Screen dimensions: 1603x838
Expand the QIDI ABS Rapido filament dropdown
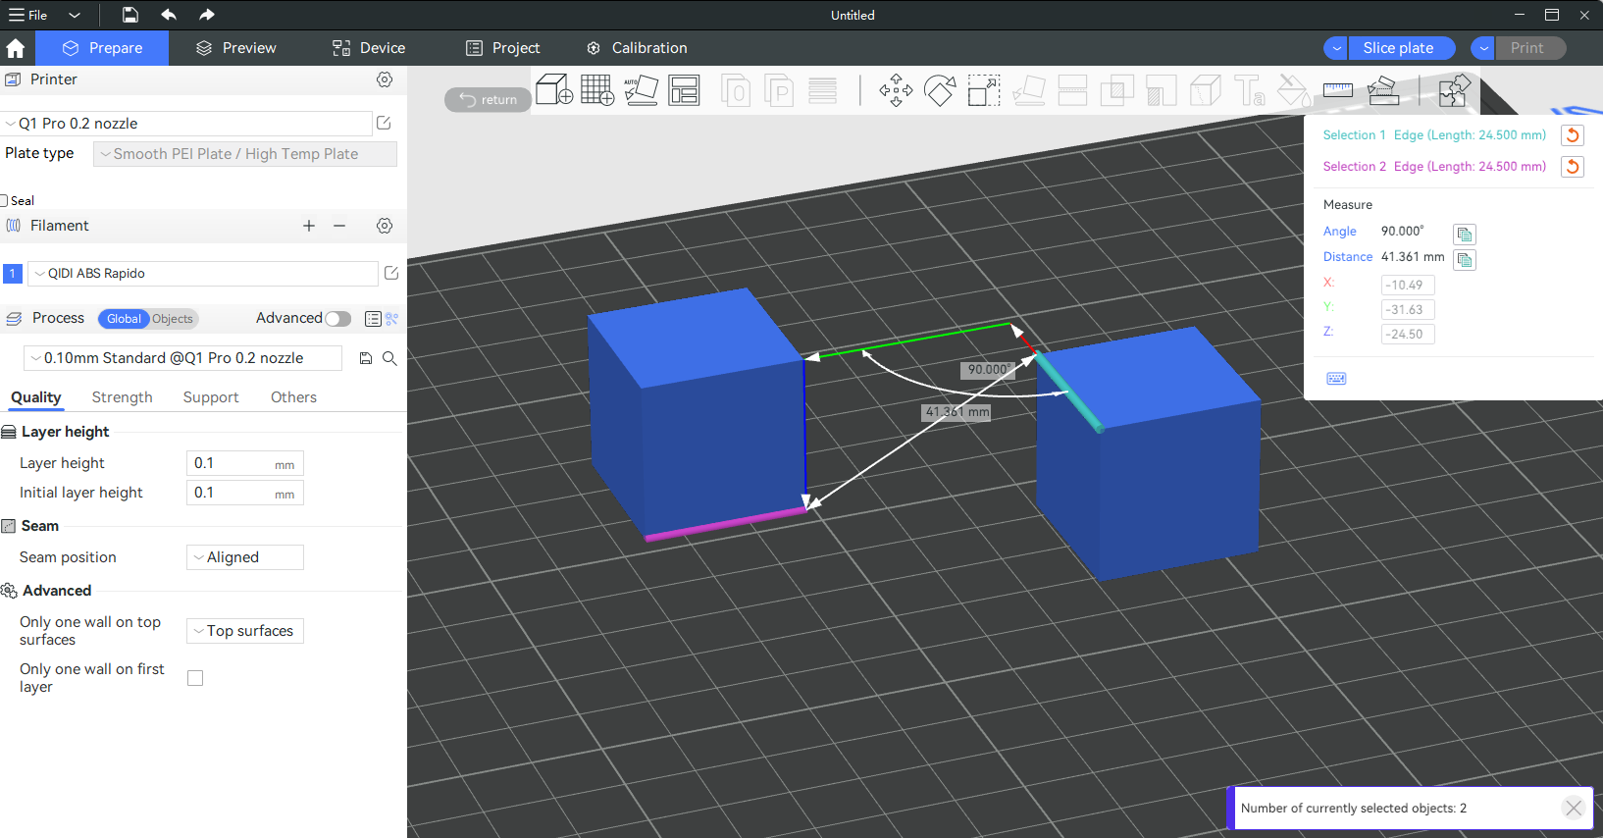point(203,274)
